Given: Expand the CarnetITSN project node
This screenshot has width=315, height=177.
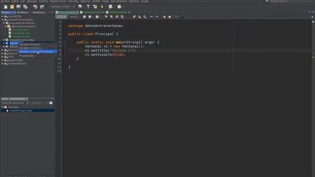Looking at the screenshot, I should 2,16.
